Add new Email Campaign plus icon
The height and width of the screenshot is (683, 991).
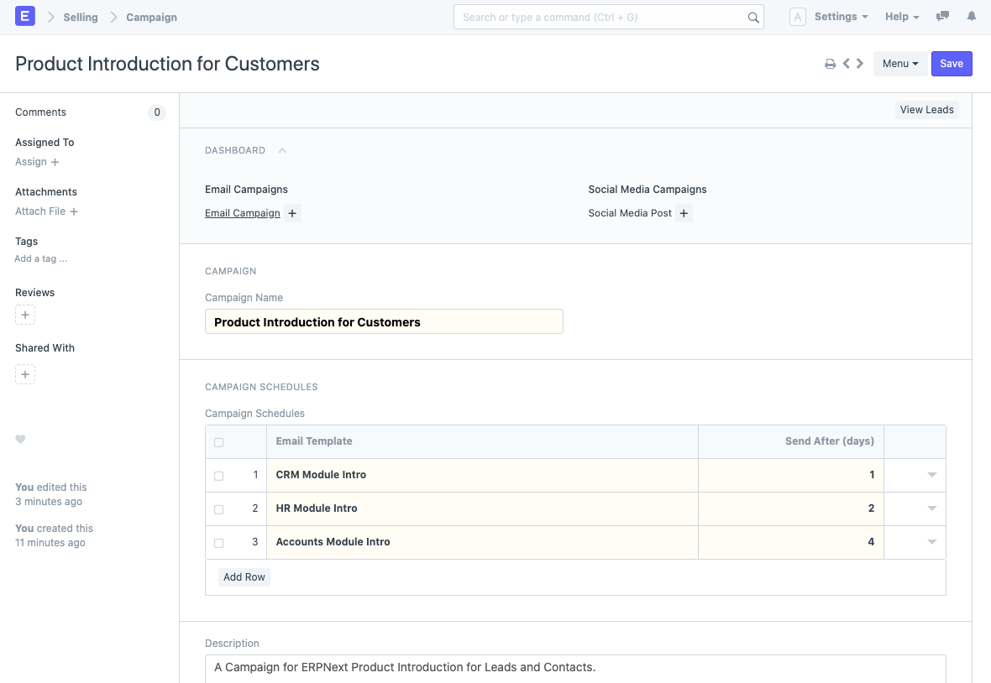292,214
